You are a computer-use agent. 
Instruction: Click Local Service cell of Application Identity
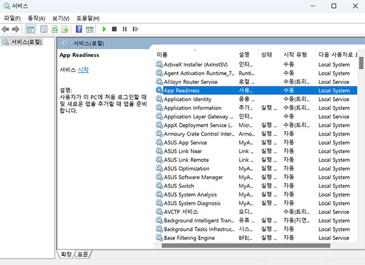click(334, 99)
